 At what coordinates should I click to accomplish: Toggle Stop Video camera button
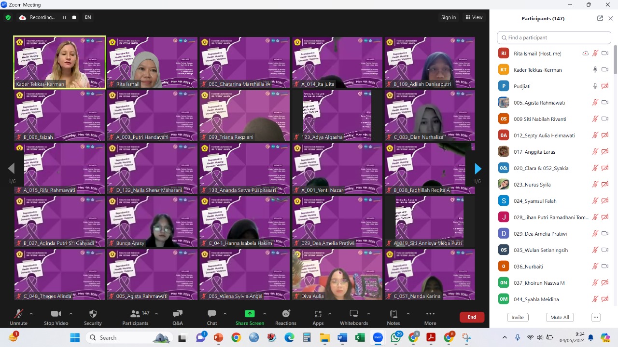pos(56,314)
